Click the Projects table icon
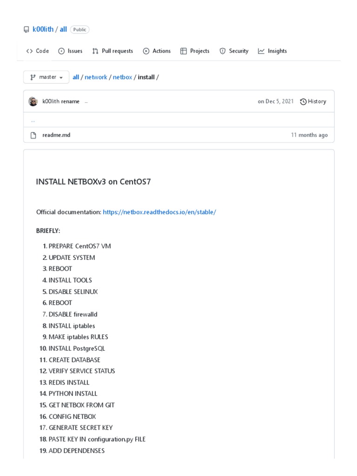 (x=184, y=51)
